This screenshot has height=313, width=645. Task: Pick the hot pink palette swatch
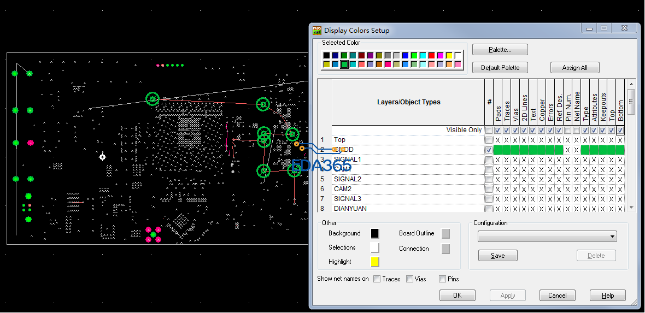388,64
